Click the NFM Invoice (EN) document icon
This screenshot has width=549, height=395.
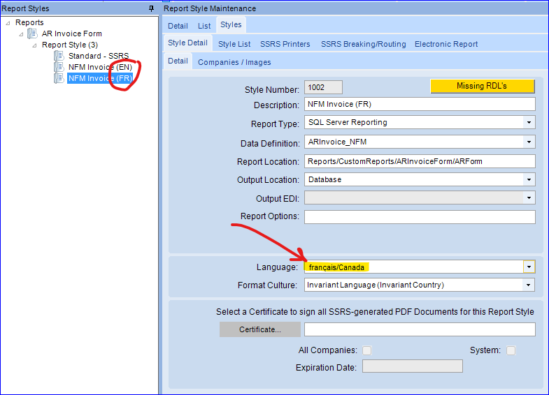pyautogui.click(x=59, y=67)
